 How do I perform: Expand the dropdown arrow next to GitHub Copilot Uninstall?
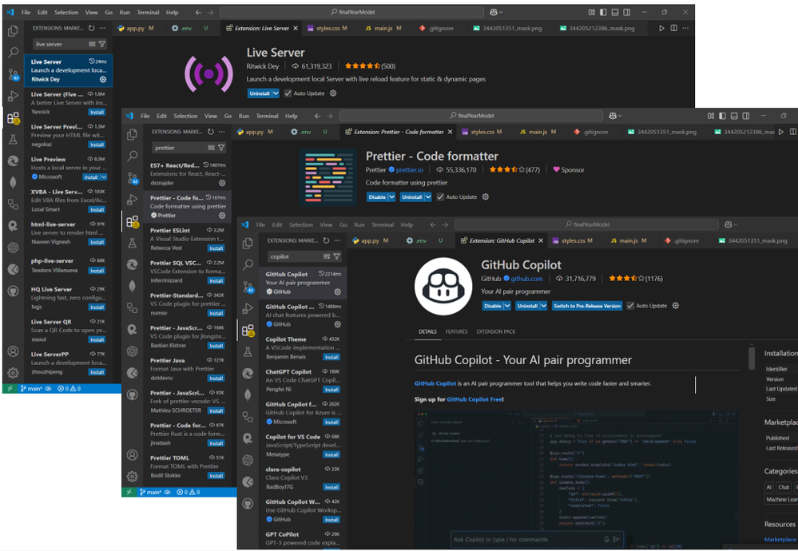tap(543, 306)
